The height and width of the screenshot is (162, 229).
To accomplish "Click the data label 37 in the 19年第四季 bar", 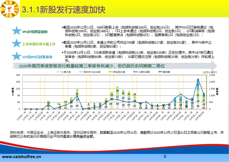I will tap(181, 100).
